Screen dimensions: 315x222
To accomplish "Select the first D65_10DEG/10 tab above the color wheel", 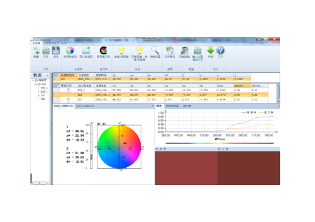I will pyautogui.click(x=64, y=106).
